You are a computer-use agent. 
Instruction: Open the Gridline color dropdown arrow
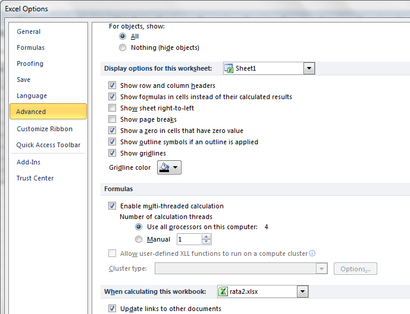pyautogui.click(x=176, y=168)
